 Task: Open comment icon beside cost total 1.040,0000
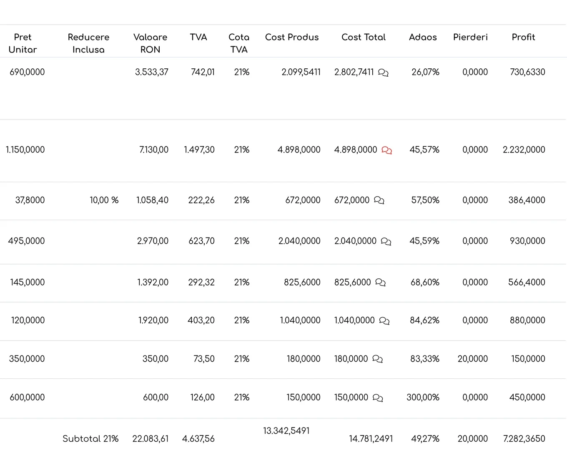384,321
